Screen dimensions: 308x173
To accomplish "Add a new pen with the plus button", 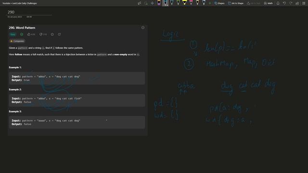I will tap(210, 3).
